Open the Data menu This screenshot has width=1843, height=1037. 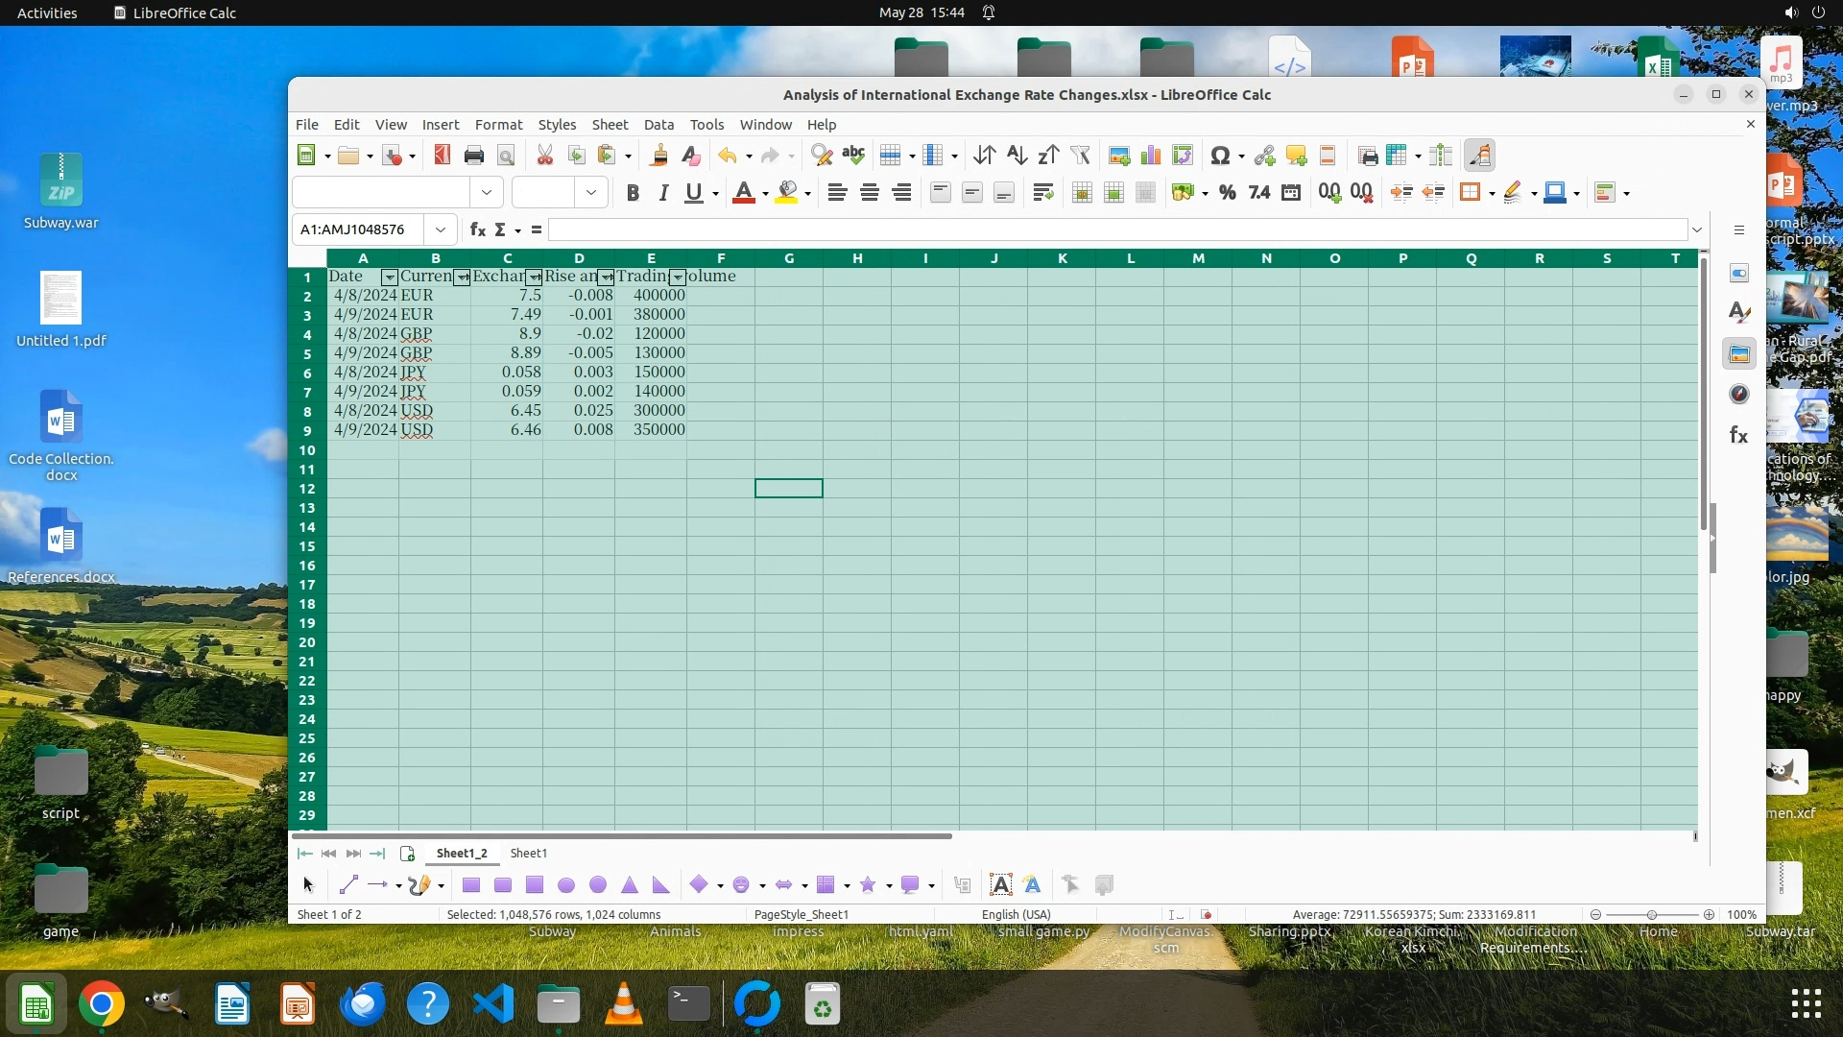coord(658,125)
